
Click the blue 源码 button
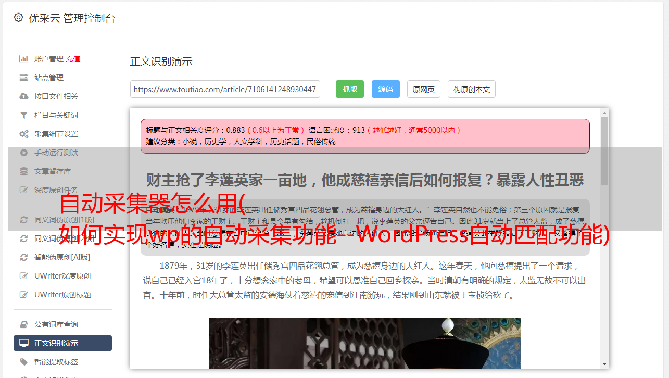point(385,89)
